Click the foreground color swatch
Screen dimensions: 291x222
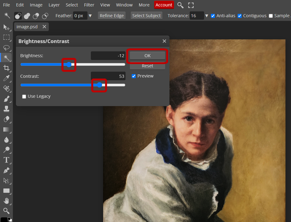pos(4,220)
